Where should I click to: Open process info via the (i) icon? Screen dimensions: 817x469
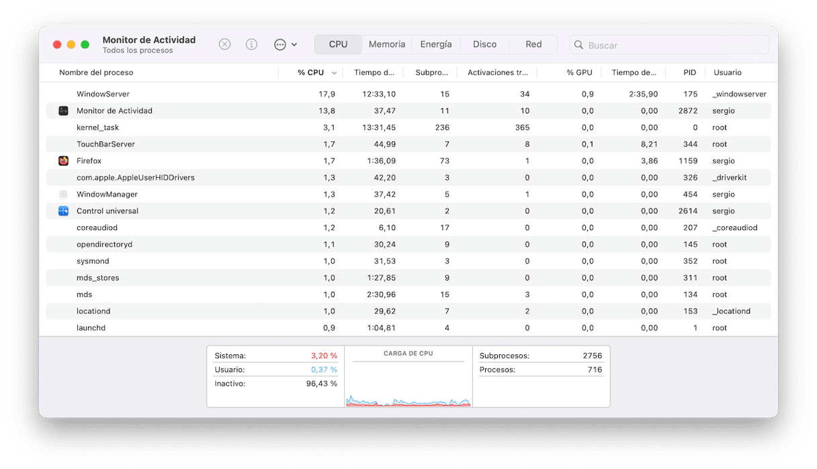[252, 44]
